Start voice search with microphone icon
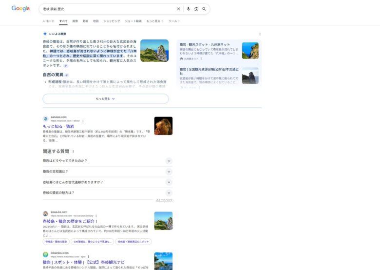 point(189,9)
